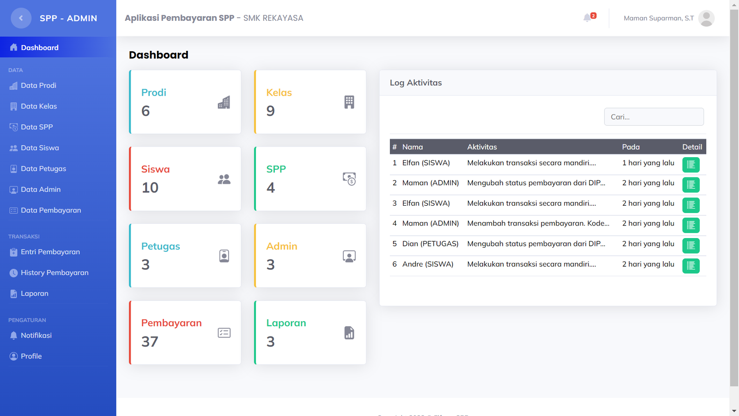This screenshot has height=416, width=739.
Task: Collapse the sidebar with the back arrow button
Action: click(x=21, y=18)
